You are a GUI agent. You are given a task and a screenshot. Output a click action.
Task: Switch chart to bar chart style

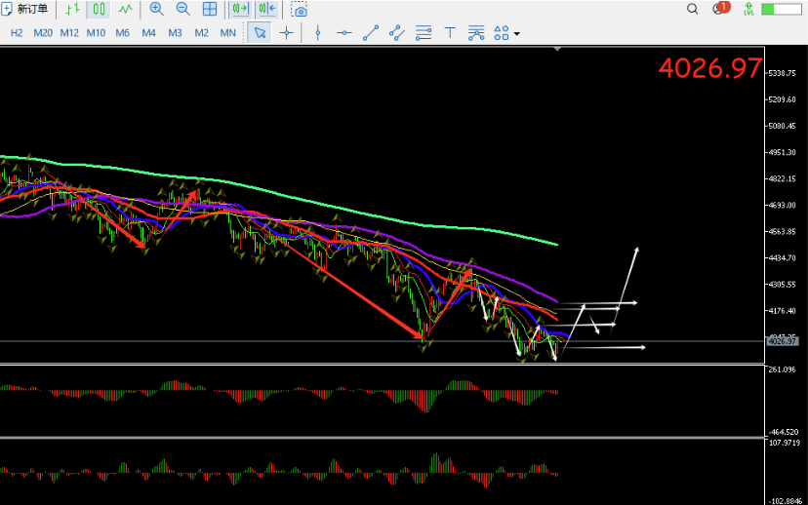click(72, 9)
